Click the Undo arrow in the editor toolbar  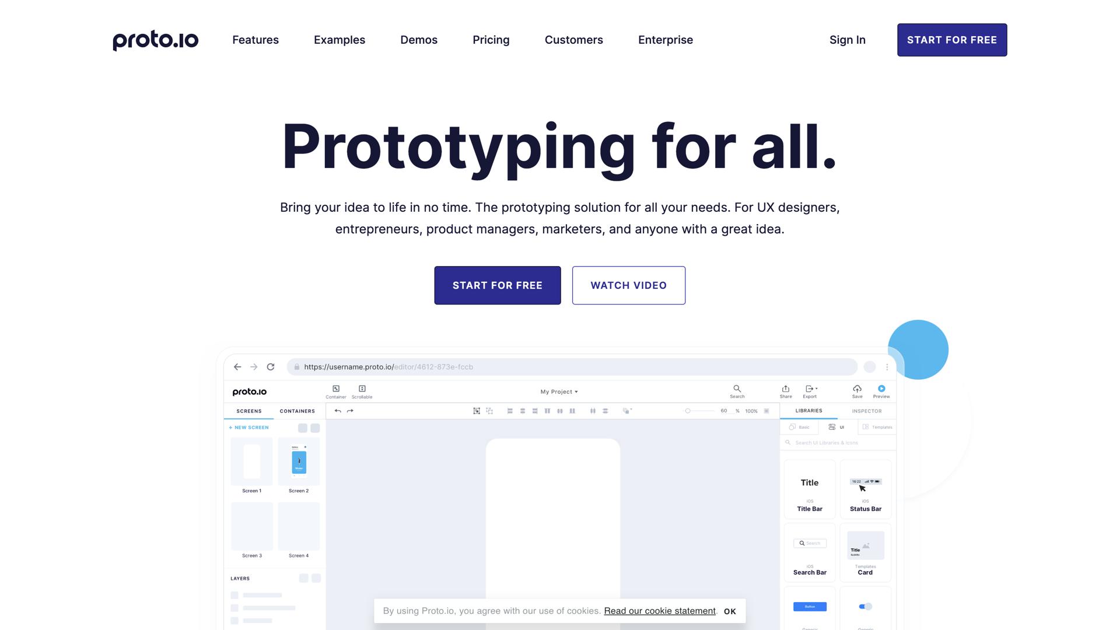pyautogui.click(x=338, y=411)
